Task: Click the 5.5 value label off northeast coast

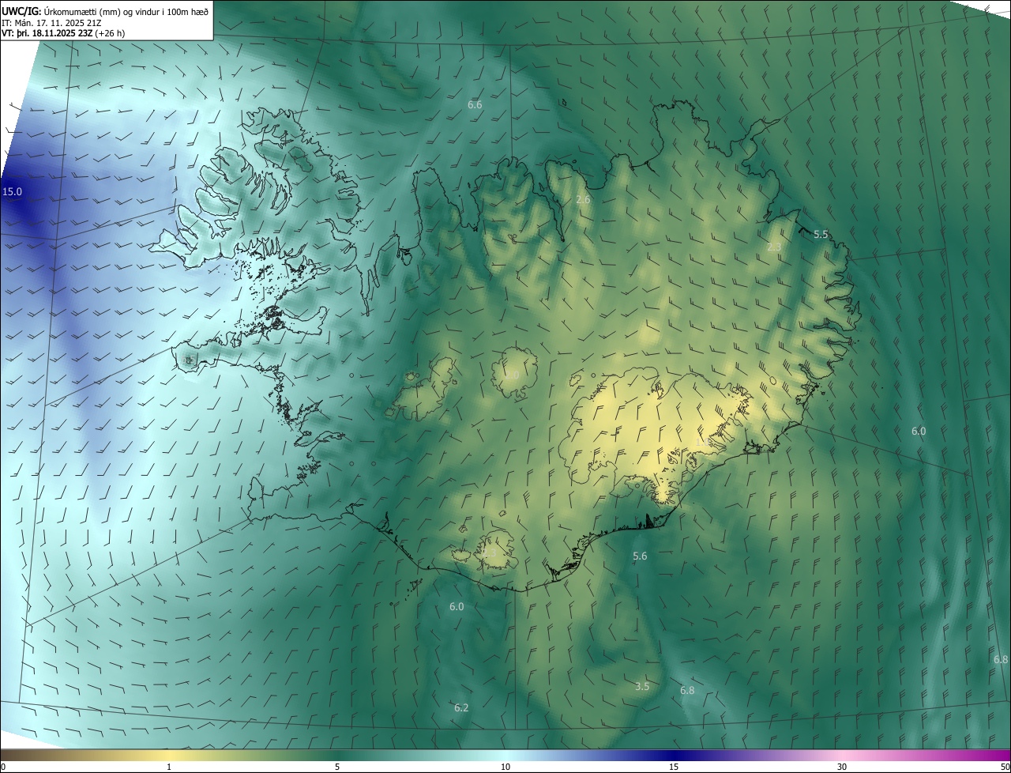Action: pos(821,234)
